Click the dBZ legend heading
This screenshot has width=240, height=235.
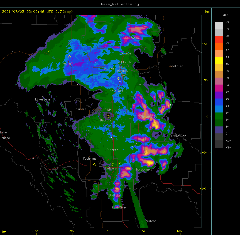226,15
